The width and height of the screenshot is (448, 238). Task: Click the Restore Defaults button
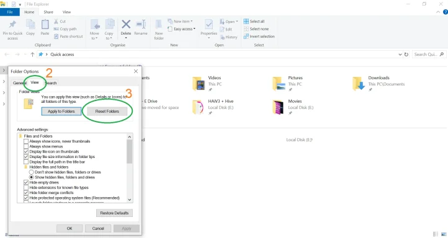click(114, 213)
